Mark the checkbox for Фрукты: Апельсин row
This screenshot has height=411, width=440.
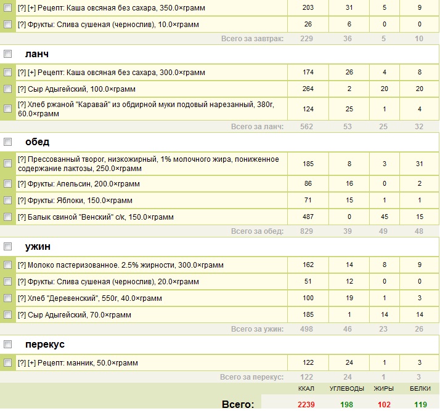[x=8, y=184]
